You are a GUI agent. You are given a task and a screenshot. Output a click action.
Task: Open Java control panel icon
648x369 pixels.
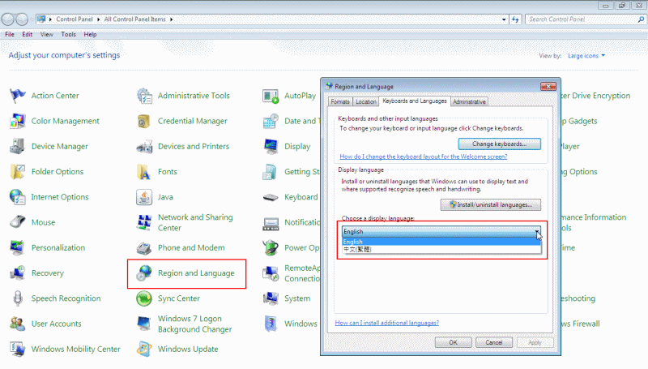point(144,197)
